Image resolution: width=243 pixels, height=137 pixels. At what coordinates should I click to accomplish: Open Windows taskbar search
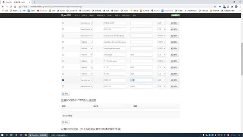7,135
